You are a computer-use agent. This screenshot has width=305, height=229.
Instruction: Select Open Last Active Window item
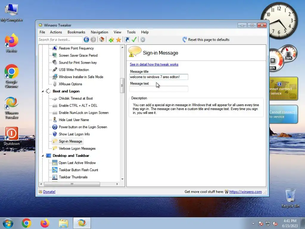click(77, 163)
